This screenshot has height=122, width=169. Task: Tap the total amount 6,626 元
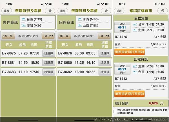coord(156,103)
